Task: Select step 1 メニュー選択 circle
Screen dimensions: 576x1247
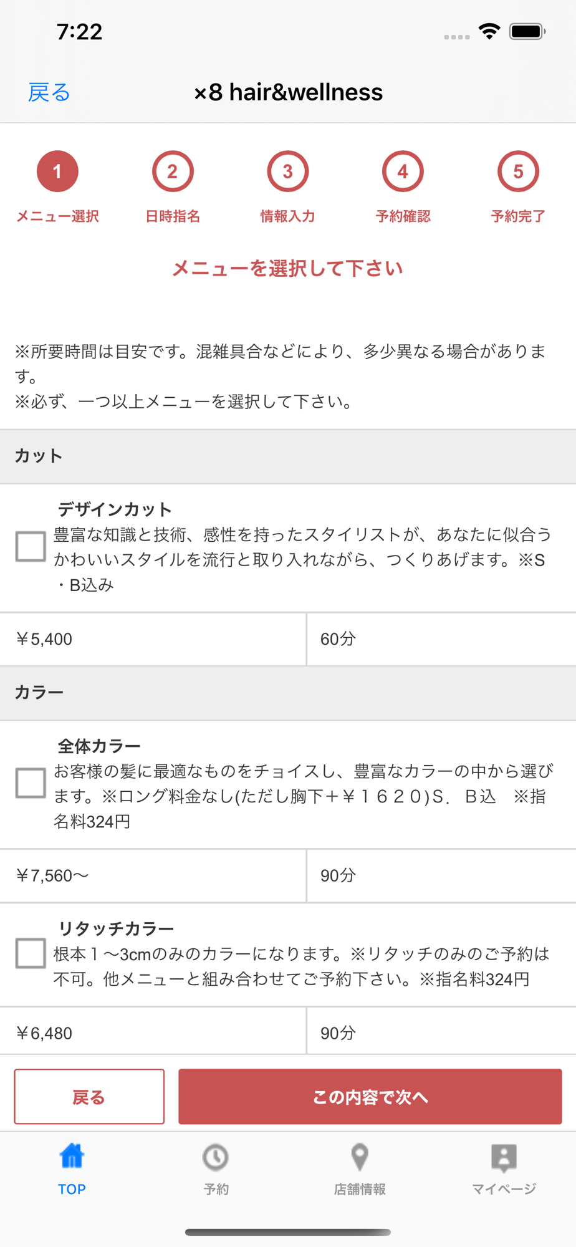Action: [57, 171]
